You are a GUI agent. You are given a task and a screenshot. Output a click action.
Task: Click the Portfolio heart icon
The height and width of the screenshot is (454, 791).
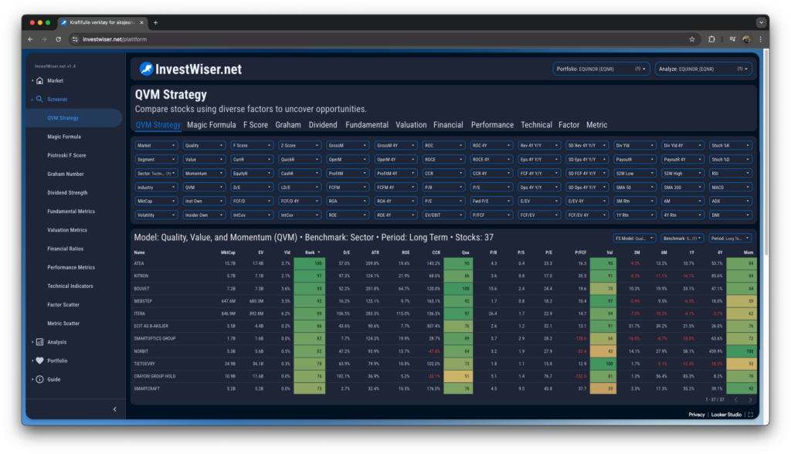pos(40,361)
